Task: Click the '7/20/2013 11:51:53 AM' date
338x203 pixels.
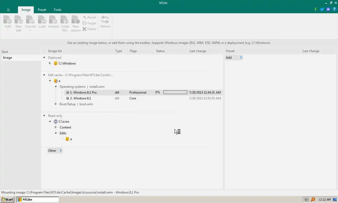Action: click(x=205, y=98)
